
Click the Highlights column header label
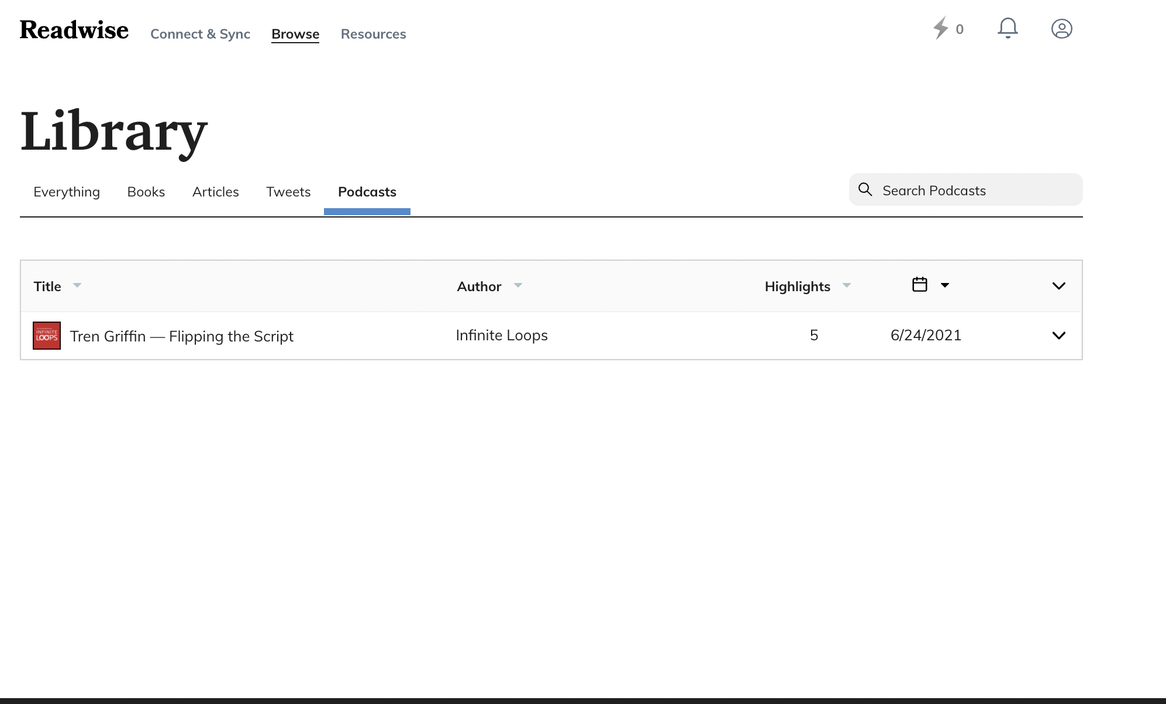pyautogui.click(x=798, y=287)
